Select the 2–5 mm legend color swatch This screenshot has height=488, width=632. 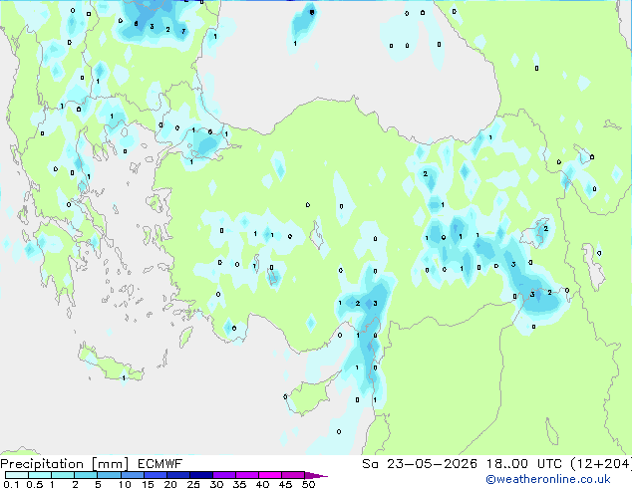[86, 475]
